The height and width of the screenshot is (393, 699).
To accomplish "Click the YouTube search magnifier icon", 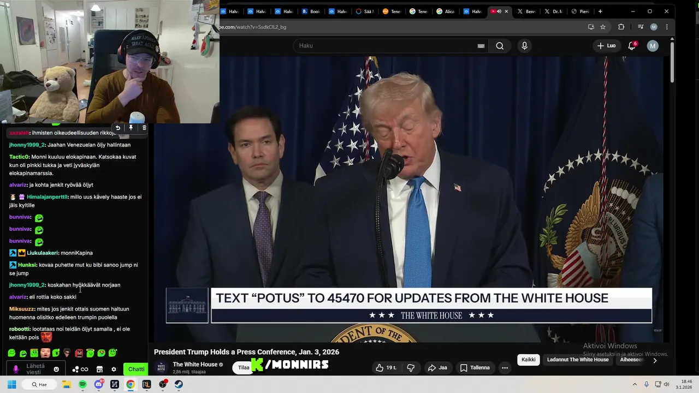I will [500, 46].
